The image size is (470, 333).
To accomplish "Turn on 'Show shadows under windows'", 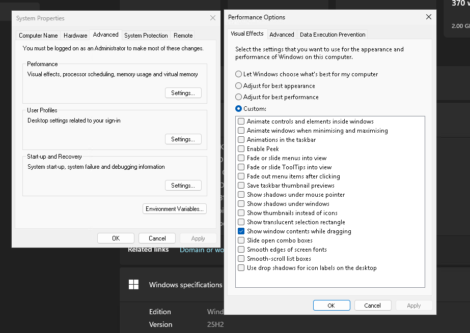I will point(241,204).
